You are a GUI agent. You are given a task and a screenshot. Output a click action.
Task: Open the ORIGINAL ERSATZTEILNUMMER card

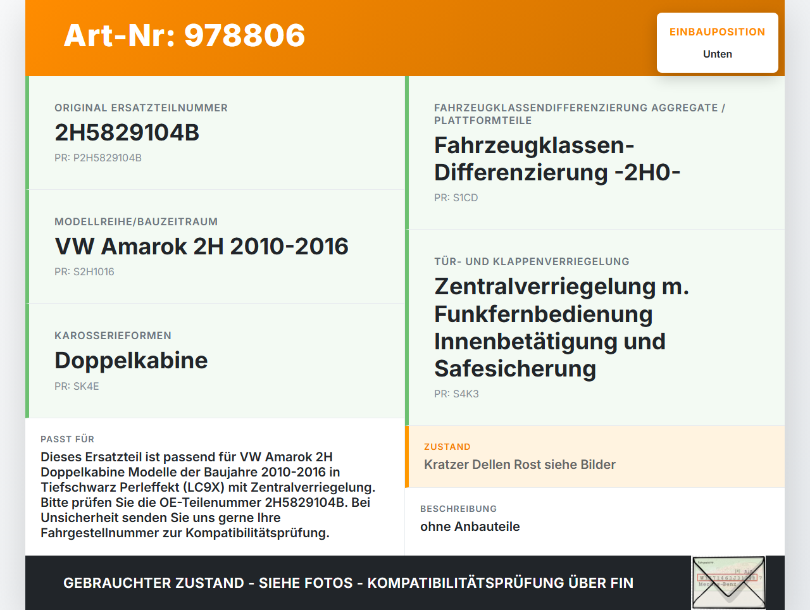tap(215, 132)
